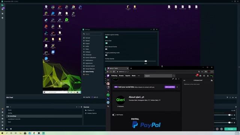Viewport: 240px width, 135px height.
Task: Dismiss the social links banner
Action: [x=177, y=87]
